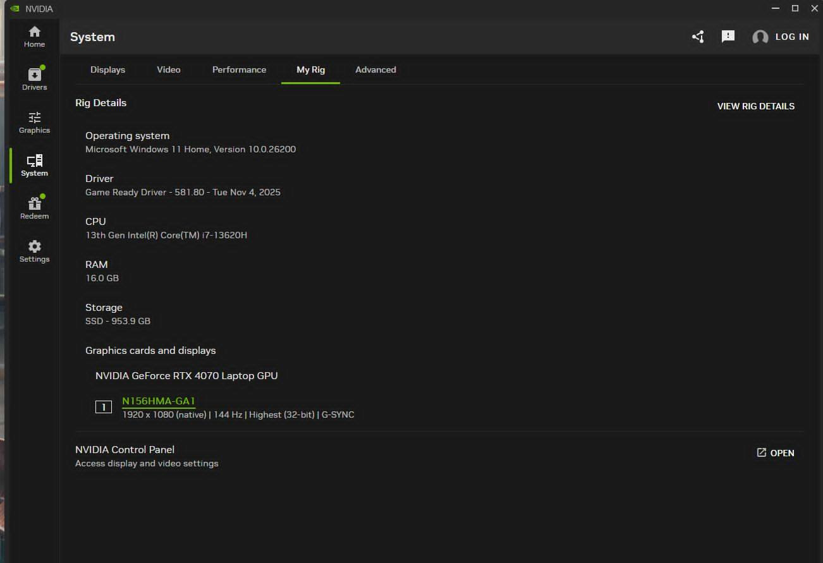The image size is (823, 563).
Task: Open Settings gear in sidebar
Action: point(34,251)
